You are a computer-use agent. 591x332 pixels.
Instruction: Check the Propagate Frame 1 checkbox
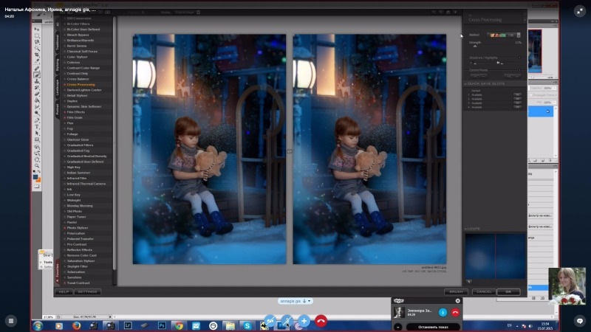(530, 95)
